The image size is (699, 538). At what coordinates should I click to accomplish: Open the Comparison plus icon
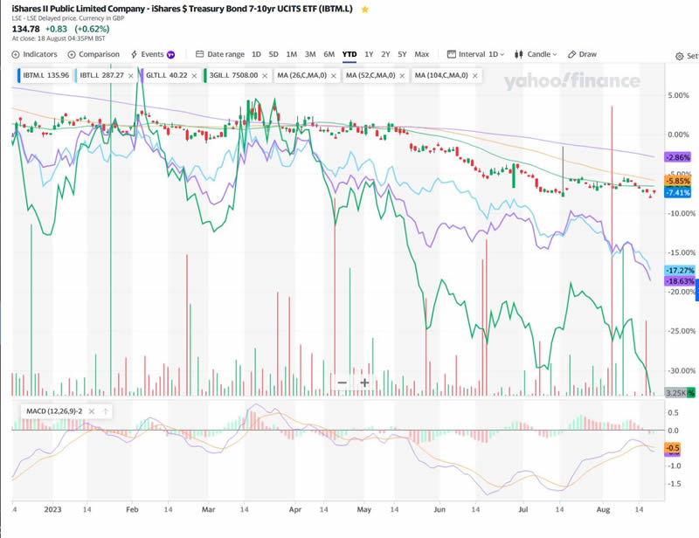click(72, 54)
